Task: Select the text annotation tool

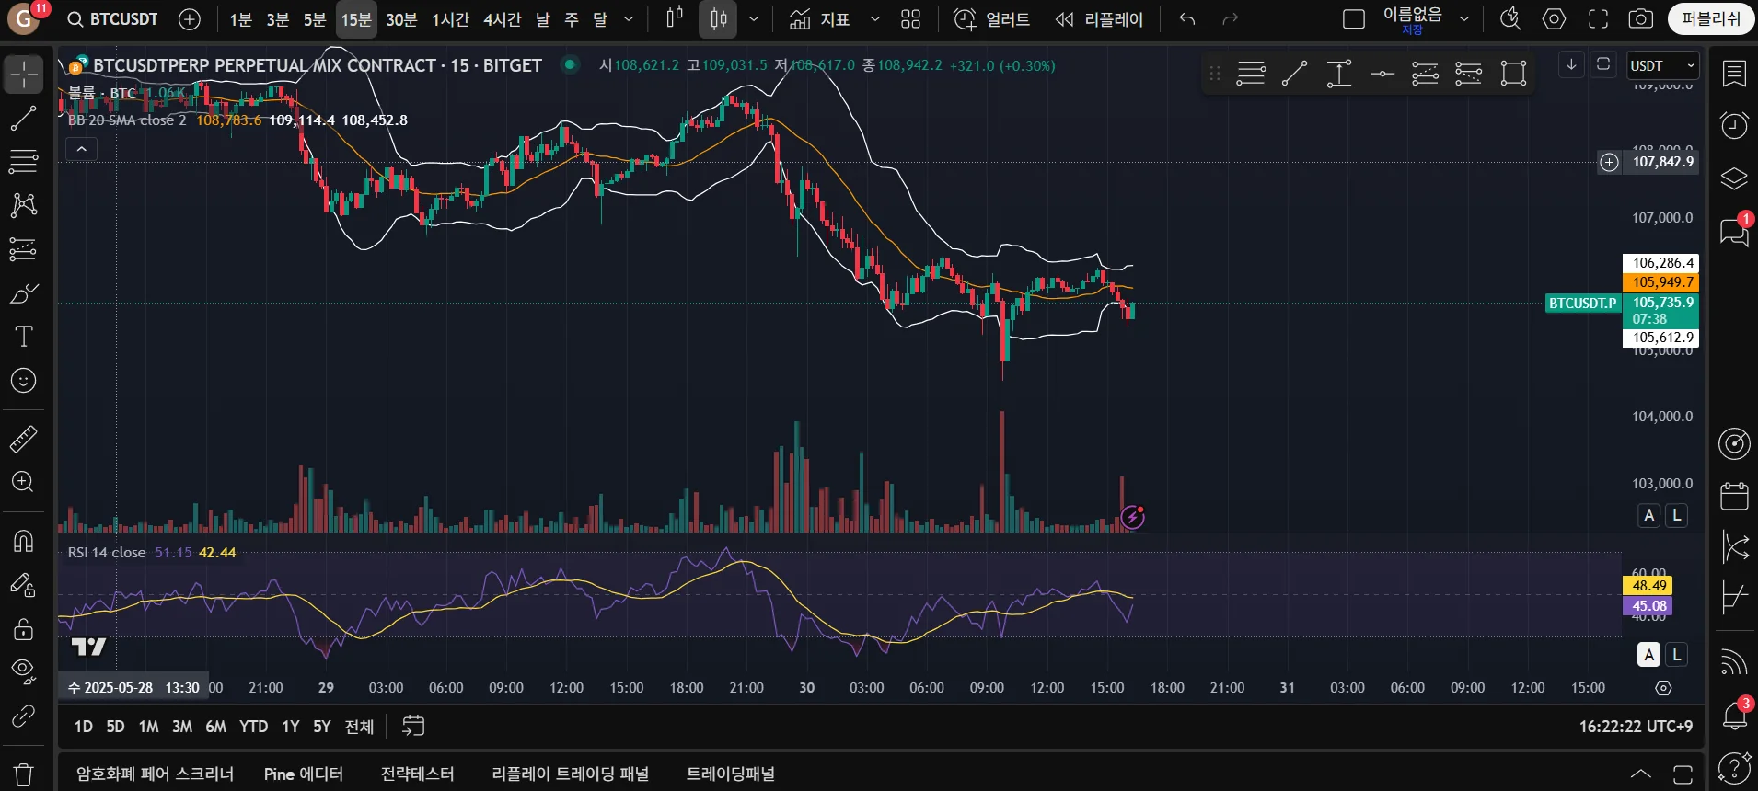Action: point(23,337)
